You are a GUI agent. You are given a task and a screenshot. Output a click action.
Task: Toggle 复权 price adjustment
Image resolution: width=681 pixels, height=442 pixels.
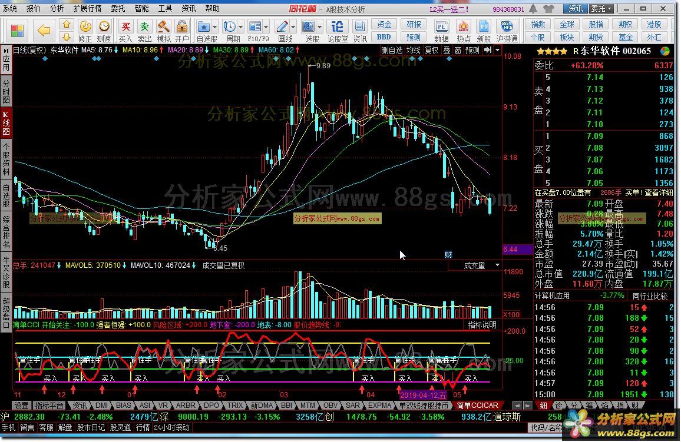pyautogui.click(x=431, y=50)
